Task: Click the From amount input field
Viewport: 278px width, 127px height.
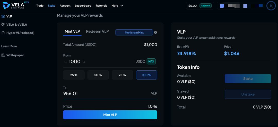Action: point(75,62)
